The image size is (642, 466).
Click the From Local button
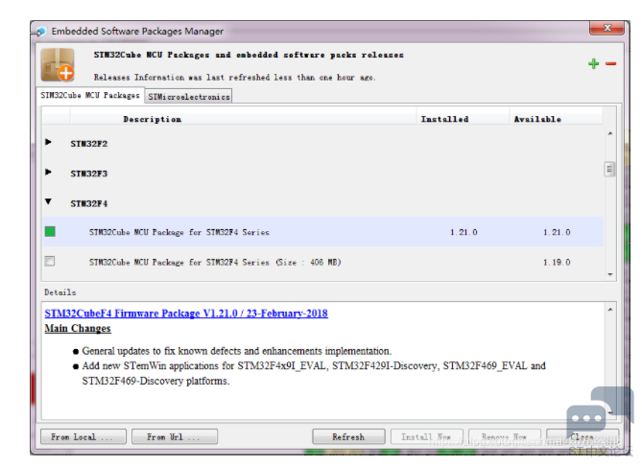pos(83,437)
